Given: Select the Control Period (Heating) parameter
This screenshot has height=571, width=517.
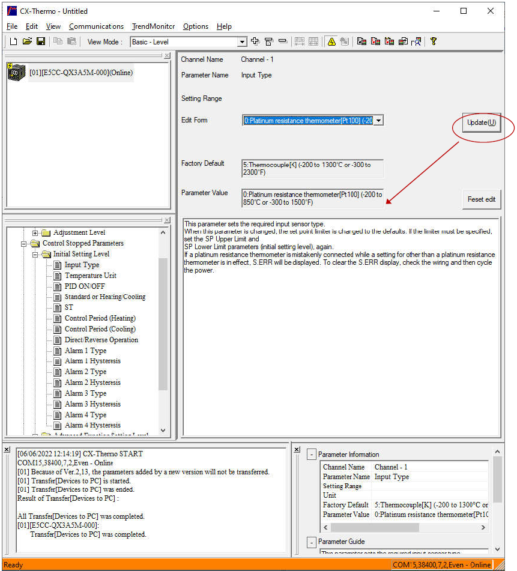Looking at the screenshot, I should [100, 318].
